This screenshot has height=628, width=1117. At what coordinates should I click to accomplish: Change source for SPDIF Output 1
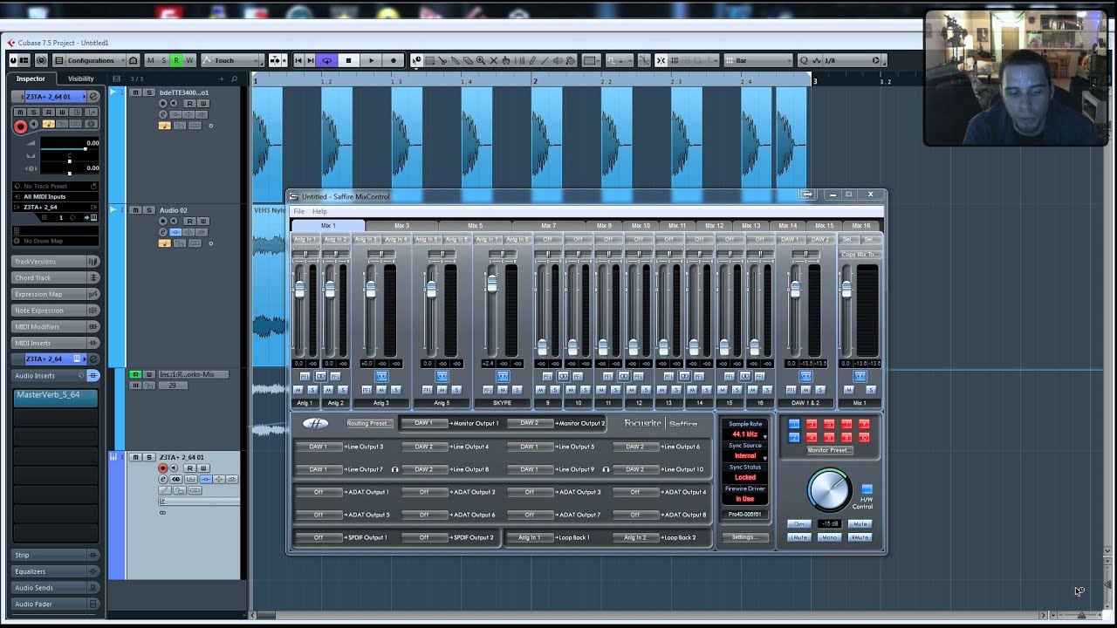tap(319, 537)
